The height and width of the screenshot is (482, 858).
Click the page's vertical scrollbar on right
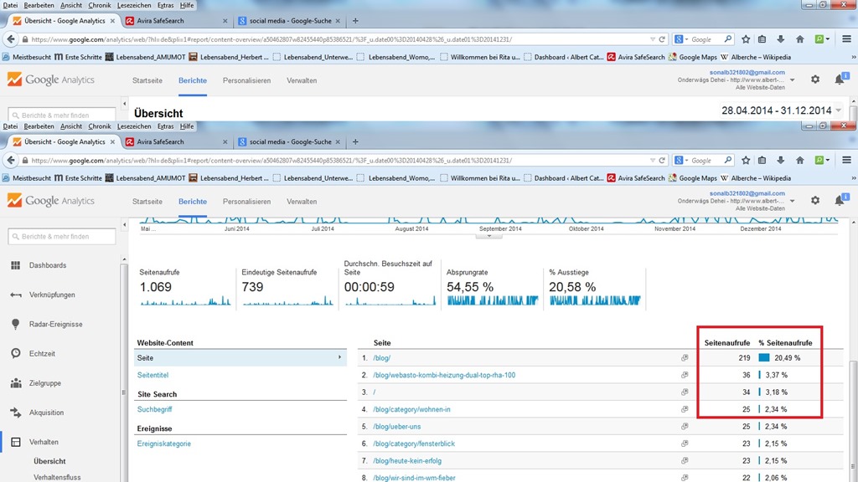click(x=853, y=402)
